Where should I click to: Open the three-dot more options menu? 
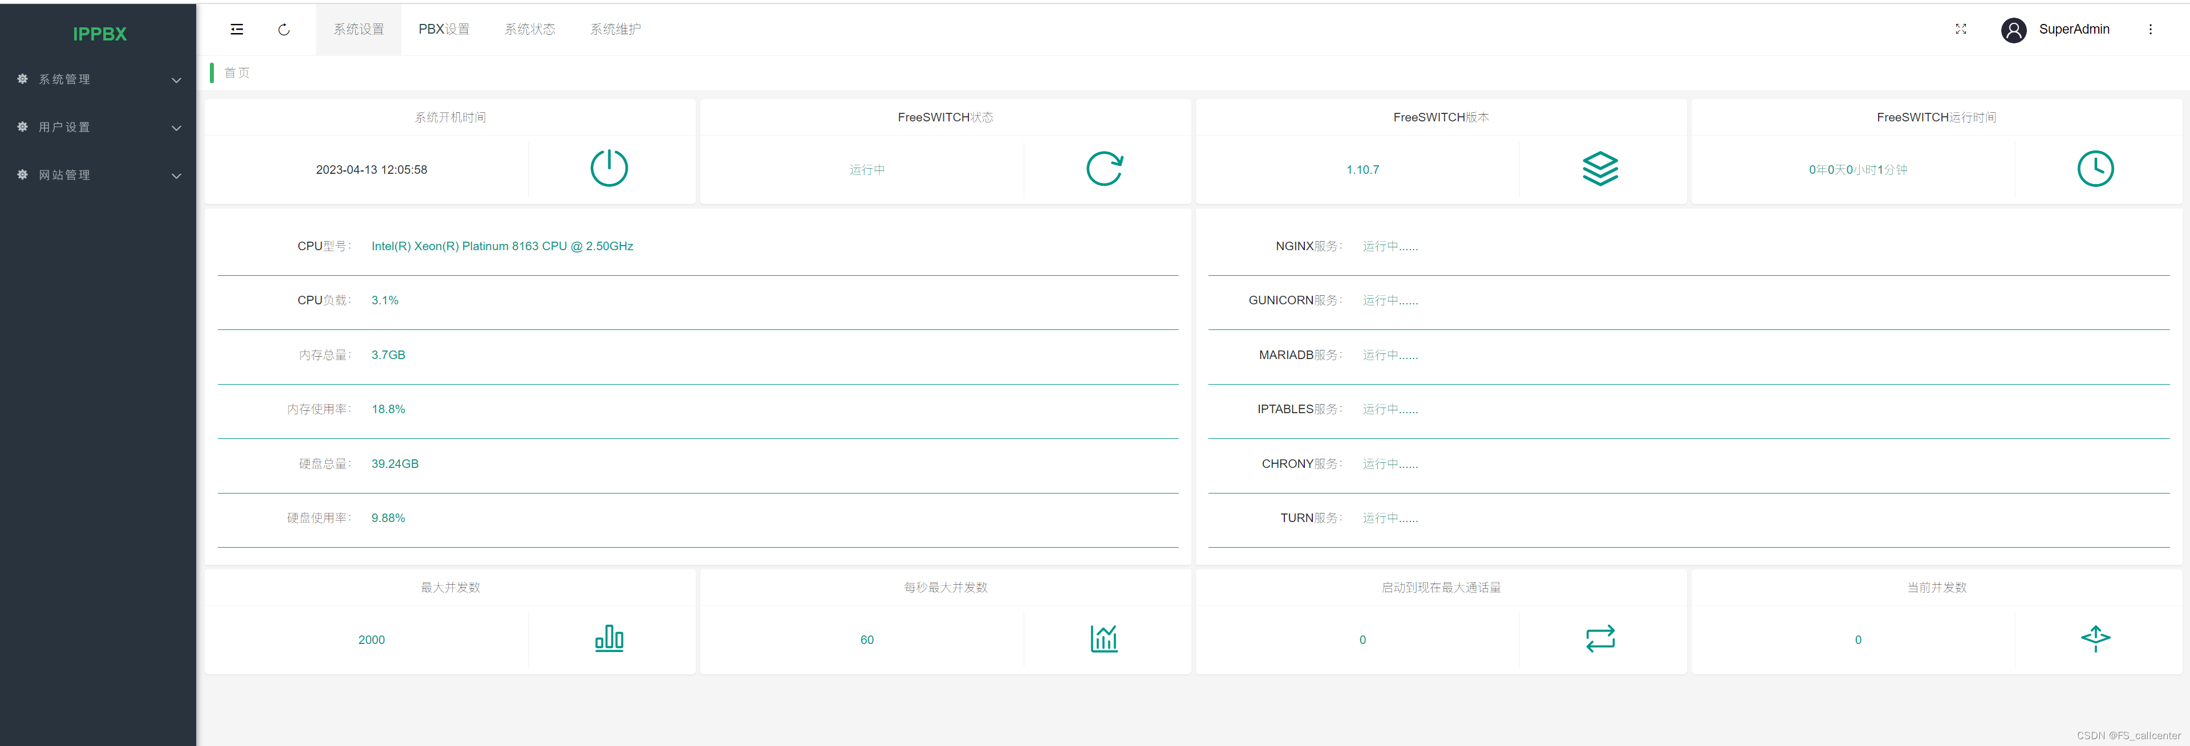[2150, 30]
